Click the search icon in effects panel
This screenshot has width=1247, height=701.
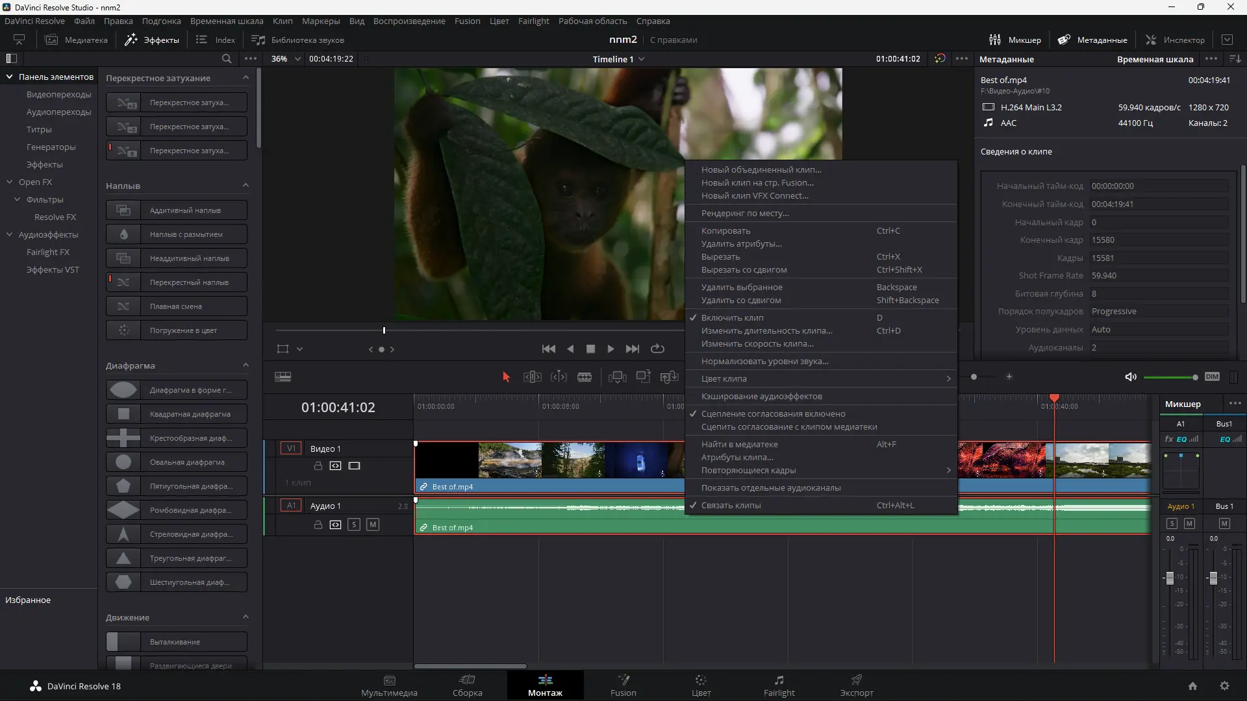tap(226, 58)
